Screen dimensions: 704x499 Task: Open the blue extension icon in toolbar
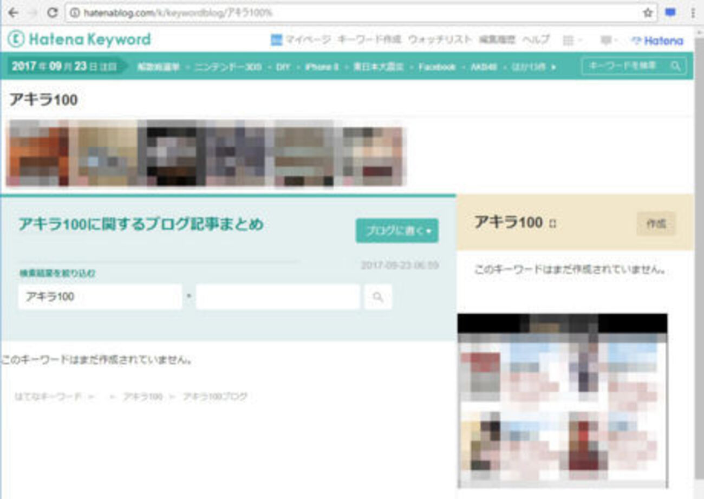pyautogui.click(x=670, y=12)
